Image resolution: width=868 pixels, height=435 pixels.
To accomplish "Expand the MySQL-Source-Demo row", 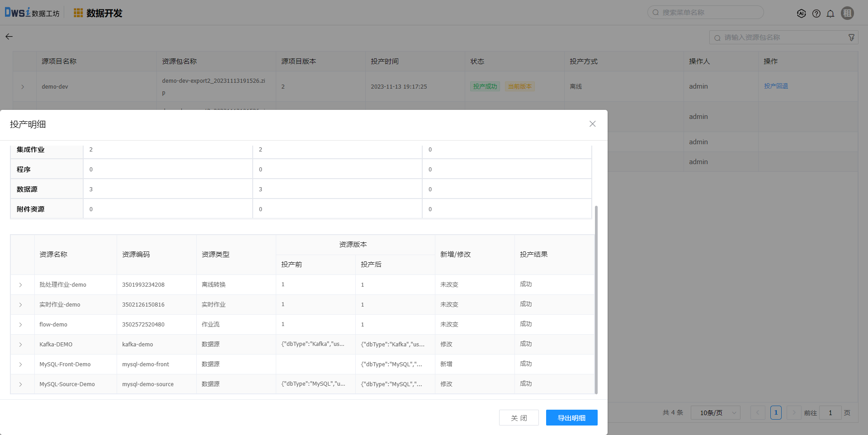I will point(21,384).
